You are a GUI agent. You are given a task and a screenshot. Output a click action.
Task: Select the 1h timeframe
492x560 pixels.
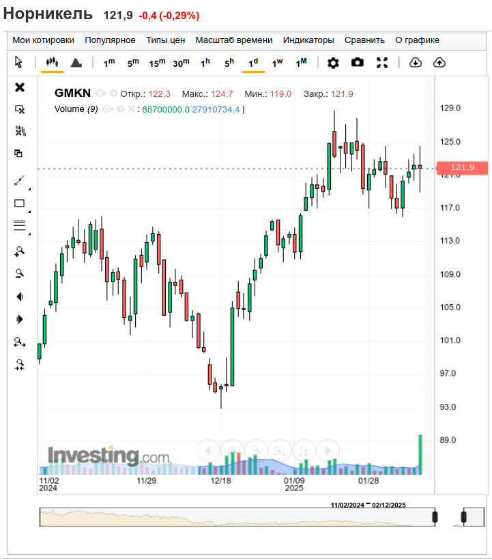coord(205,63)
